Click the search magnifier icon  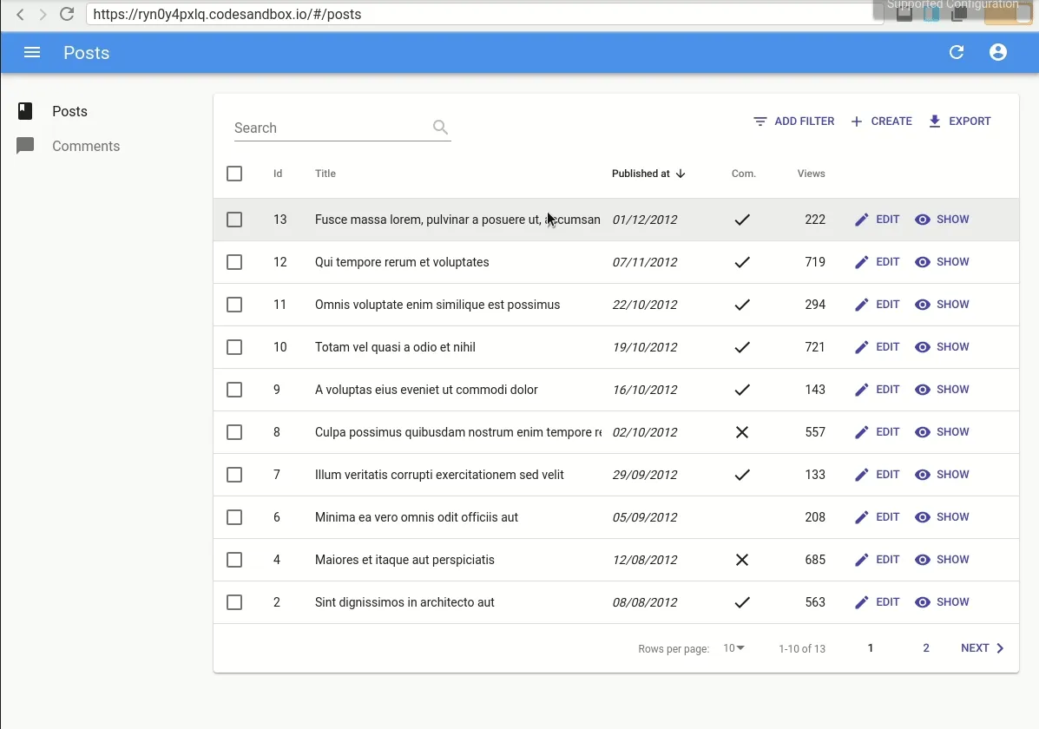pyautogui.click(x=440, y=127)
